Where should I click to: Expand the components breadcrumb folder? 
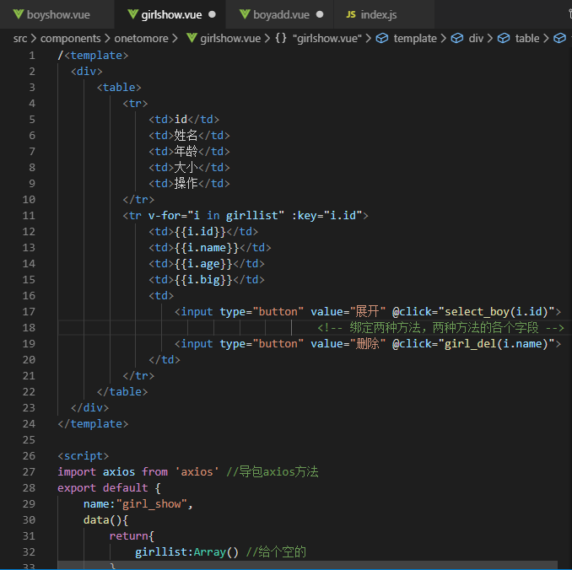(x=71, y=38)
